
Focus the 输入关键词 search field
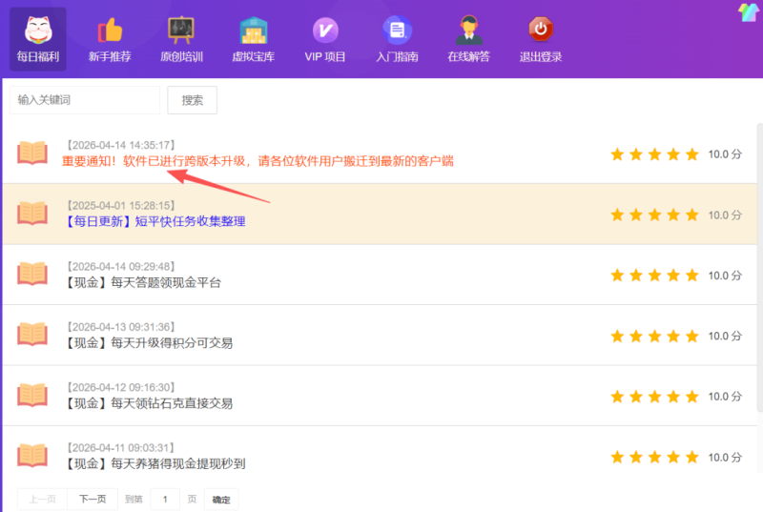(x=84, y=100)
